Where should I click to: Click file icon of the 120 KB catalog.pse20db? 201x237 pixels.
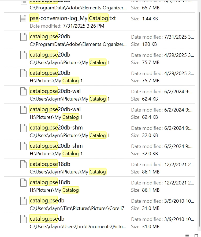coord(23,37)
